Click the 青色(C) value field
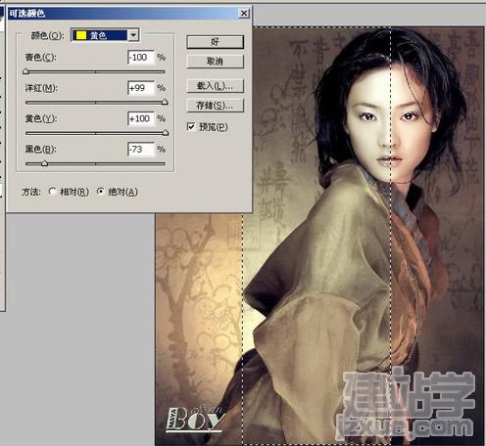The image size is (486, 446). pos(141,58)
